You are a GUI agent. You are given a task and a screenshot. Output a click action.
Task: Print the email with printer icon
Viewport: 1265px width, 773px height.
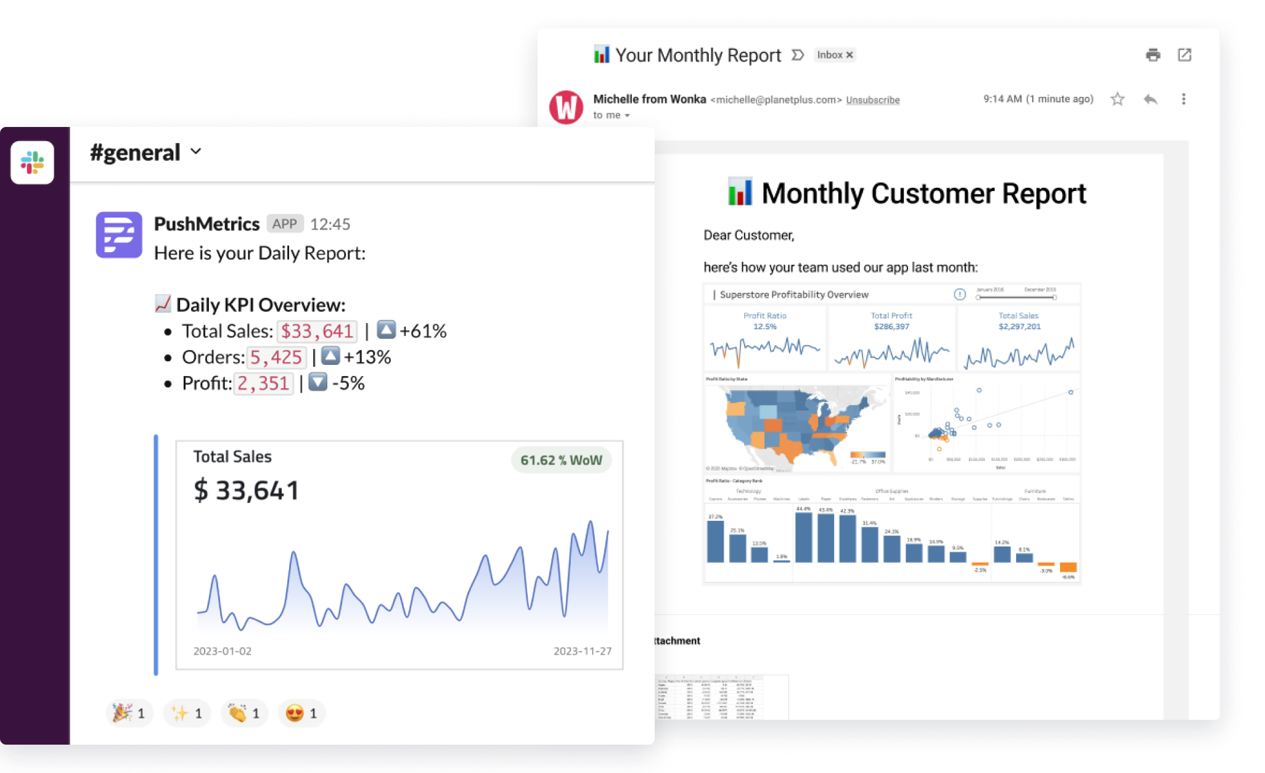point(1153,55)
